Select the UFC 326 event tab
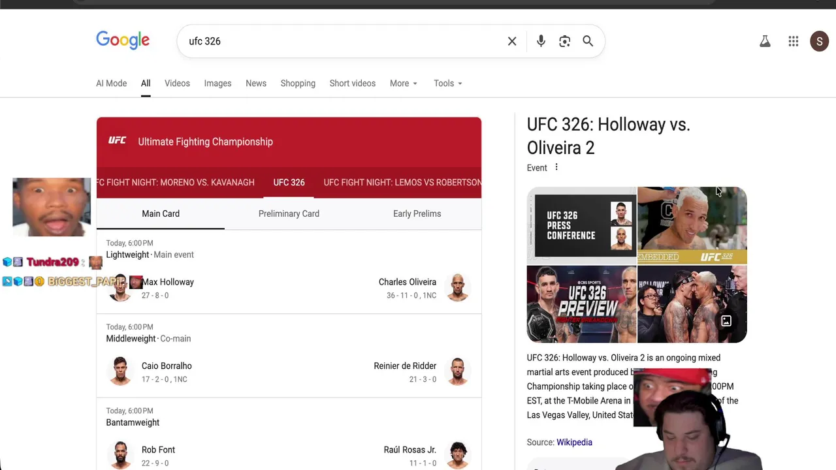The height and width of the screenshot is (470, 836). [x=289, y=182]
